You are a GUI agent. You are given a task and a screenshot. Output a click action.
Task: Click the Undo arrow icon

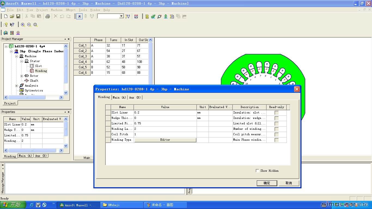pos(62,16)
